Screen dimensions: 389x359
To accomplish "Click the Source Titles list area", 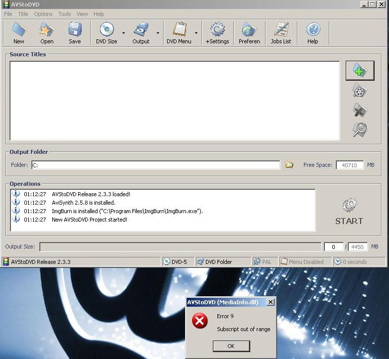I will (x=175, y=101).
